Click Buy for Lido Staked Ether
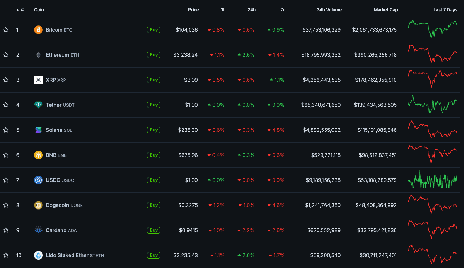 coord(154,255)
